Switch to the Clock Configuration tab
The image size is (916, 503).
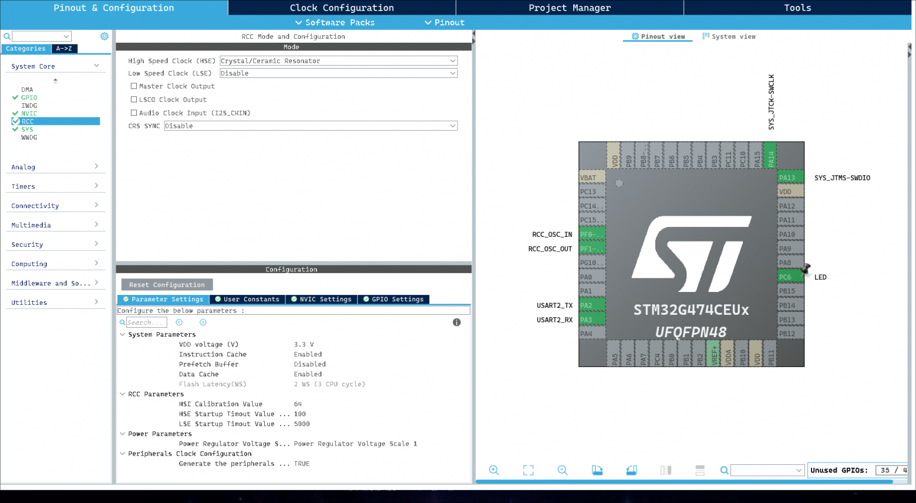tap(342, 8)
